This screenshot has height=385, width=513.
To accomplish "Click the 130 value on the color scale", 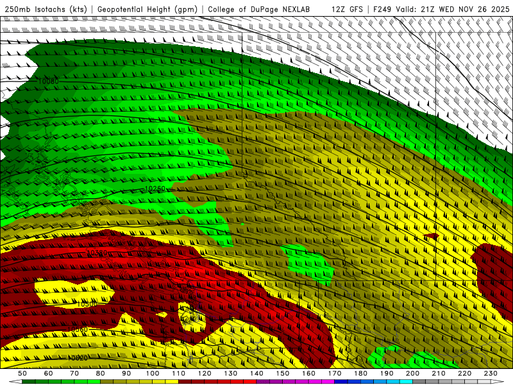I will click(x=231, y=373).
